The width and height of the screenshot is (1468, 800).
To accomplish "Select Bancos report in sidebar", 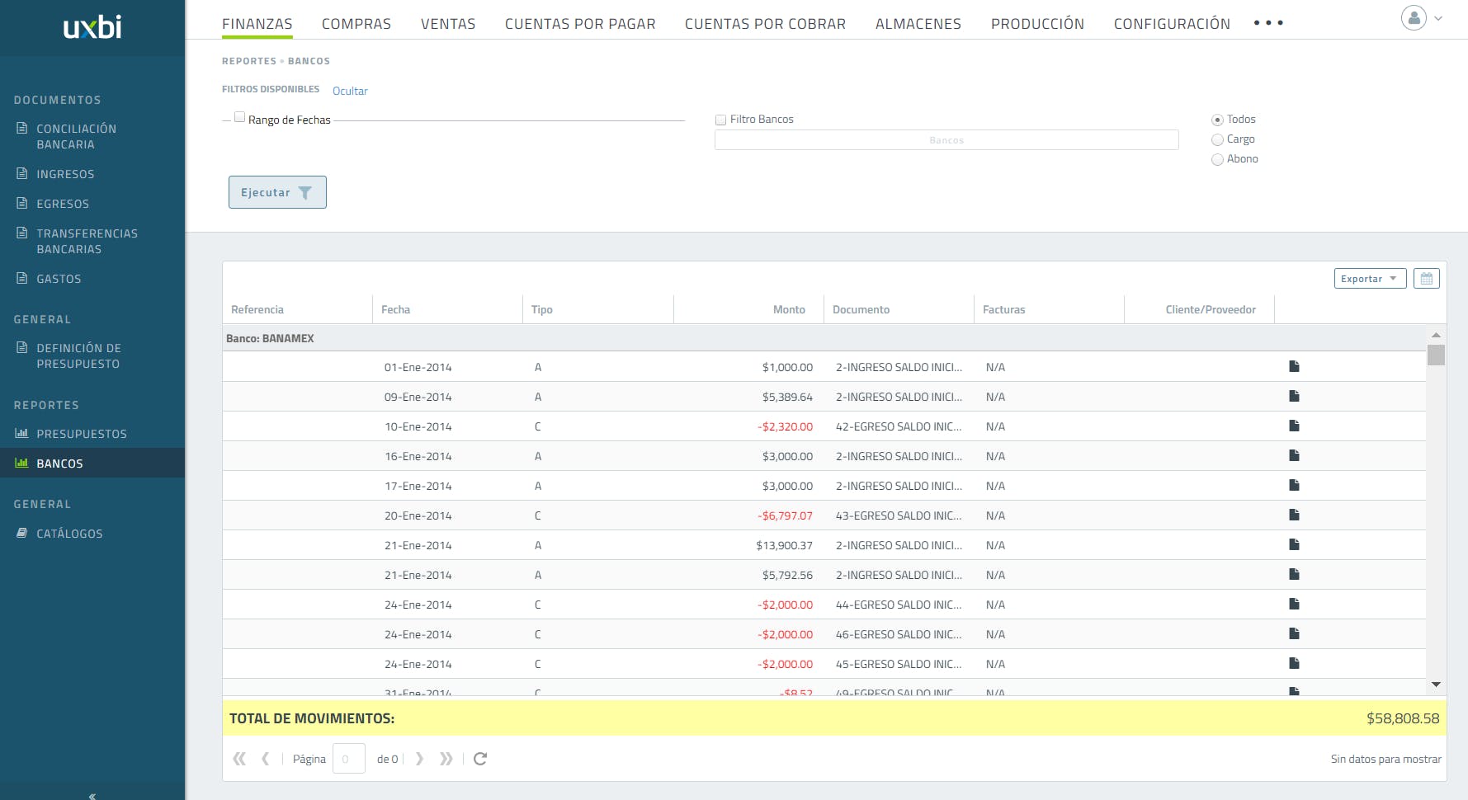I will (92, 464).
